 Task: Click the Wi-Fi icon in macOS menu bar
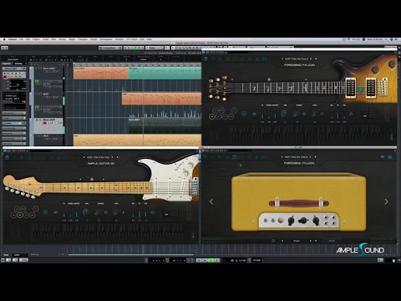(x=348, y=39)
